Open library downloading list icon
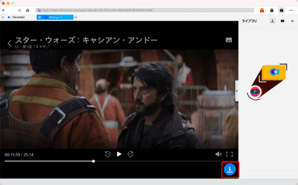The width and height of the screenshot is (298, 185). tap(272, 21)
